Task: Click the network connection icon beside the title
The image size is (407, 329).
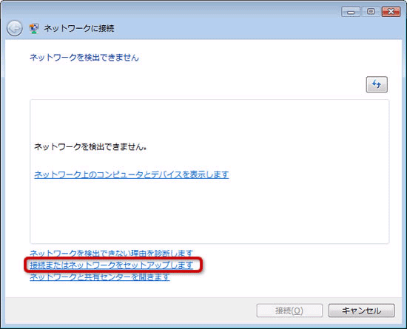Action: coord(34,28)
